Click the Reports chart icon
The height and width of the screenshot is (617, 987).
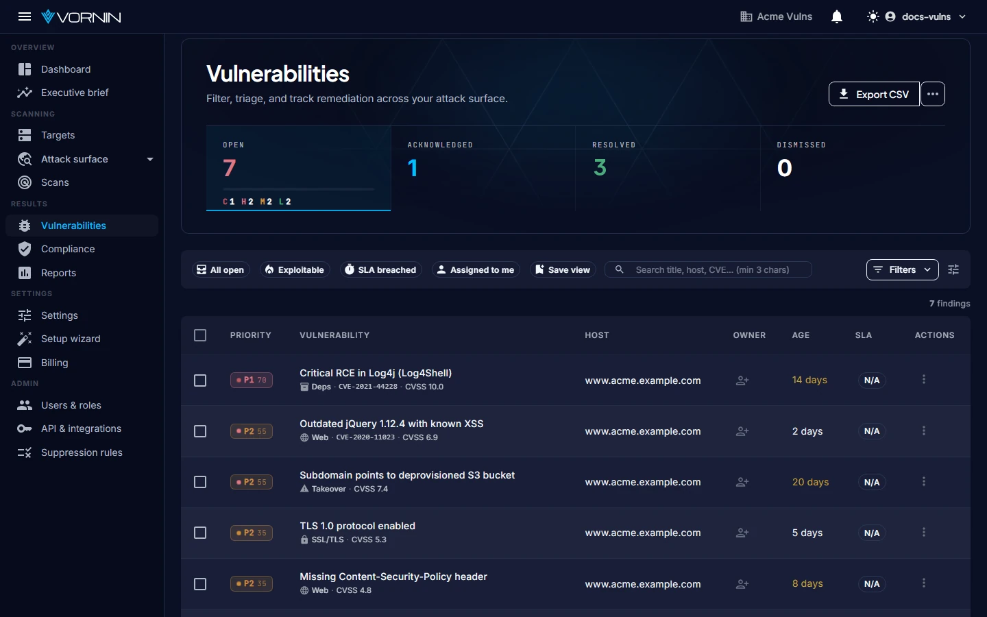pos(25,273)
